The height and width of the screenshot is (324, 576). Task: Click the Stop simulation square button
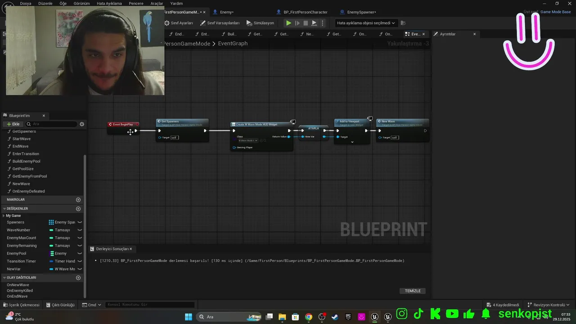point(306,23)
